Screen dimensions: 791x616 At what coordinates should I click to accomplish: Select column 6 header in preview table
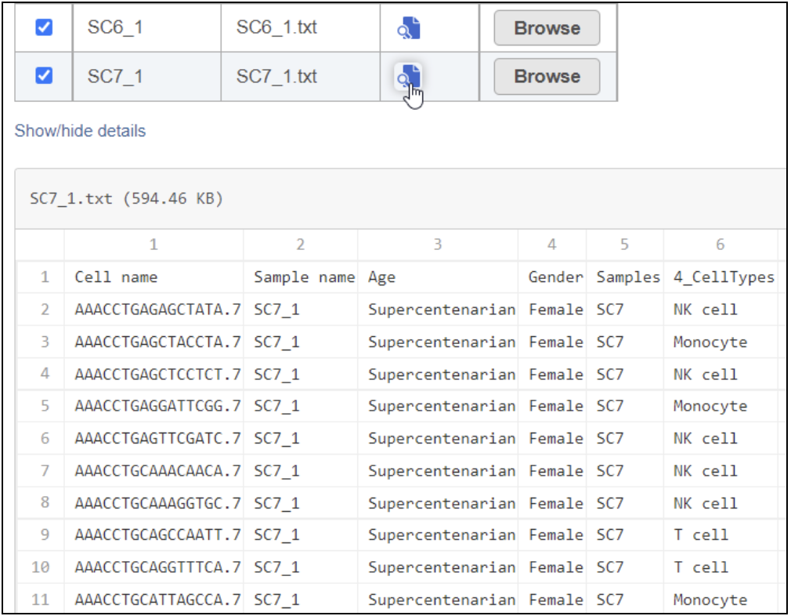[x=720, y=245]
